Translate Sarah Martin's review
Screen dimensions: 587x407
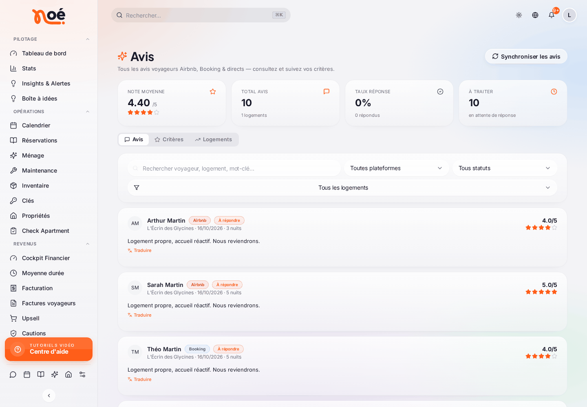pos(139,315)
